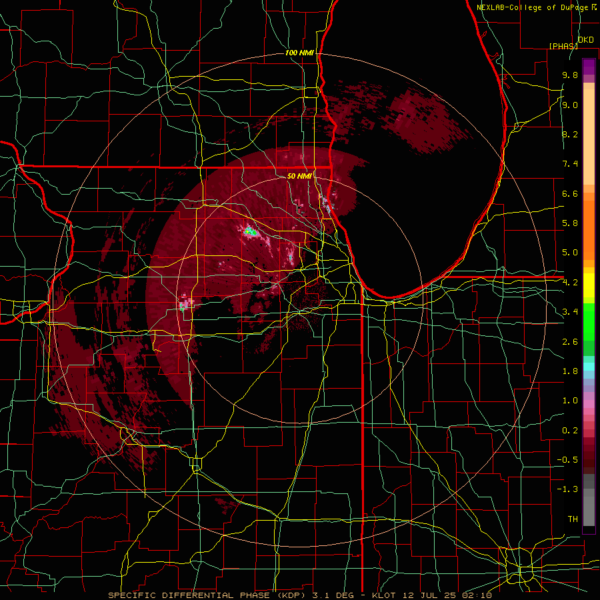Click the -1.3 legend value
The image size is (600, 600).
click(x=567, y=489)
